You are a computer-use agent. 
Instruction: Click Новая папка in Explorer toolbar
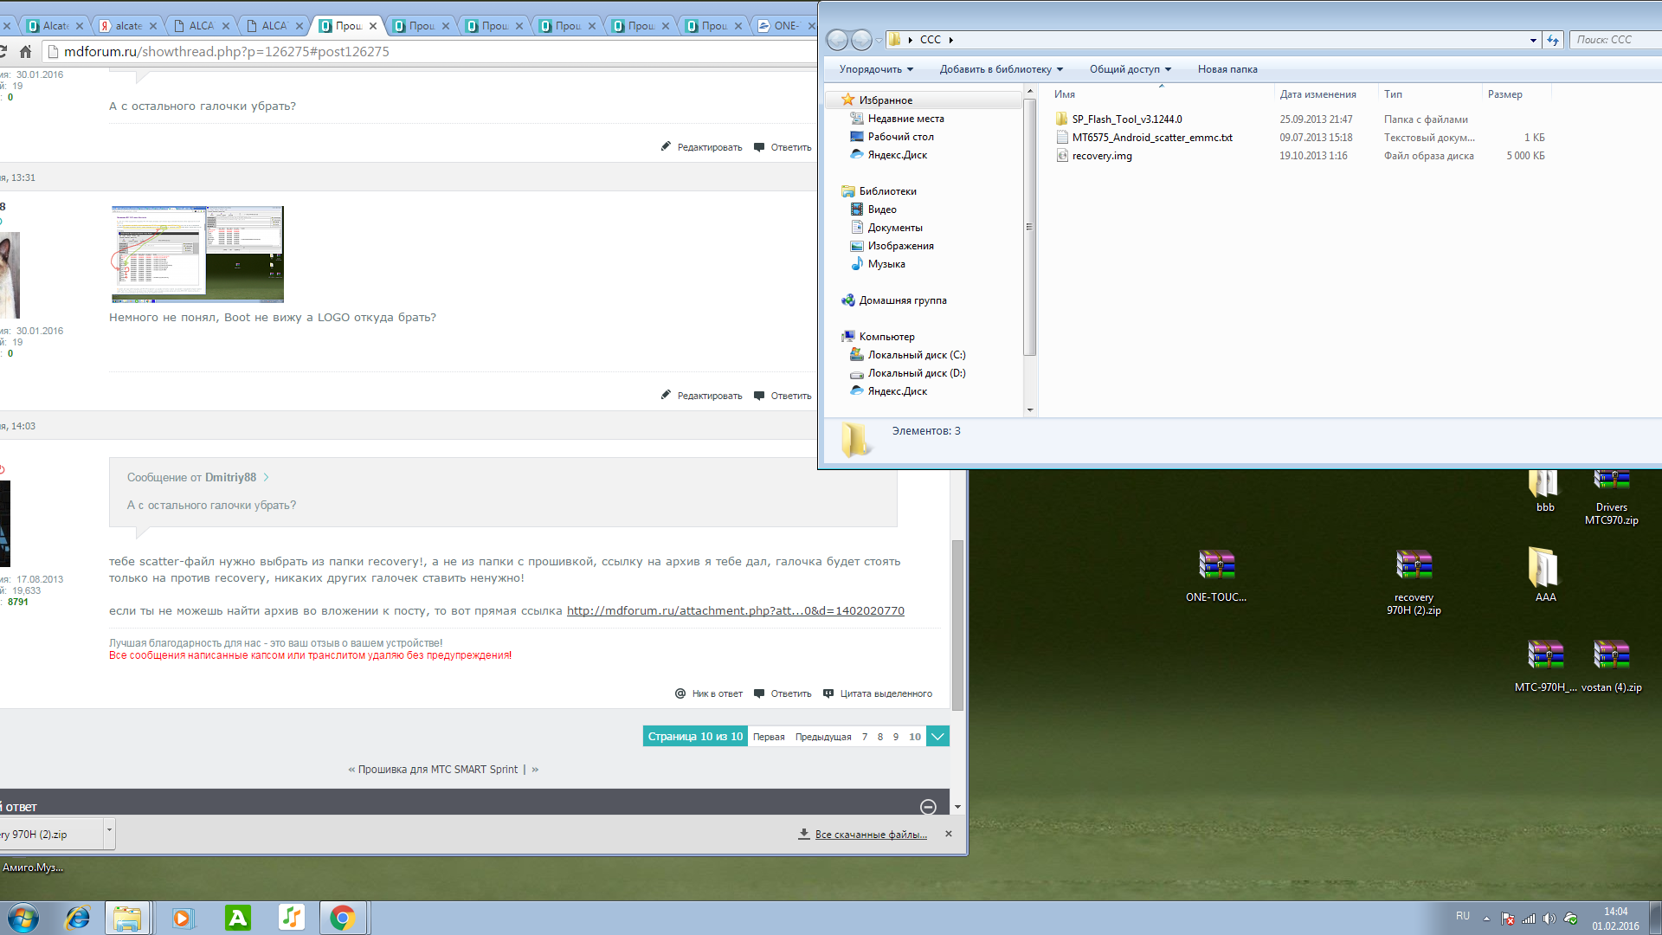click(x=1227, y=69)
